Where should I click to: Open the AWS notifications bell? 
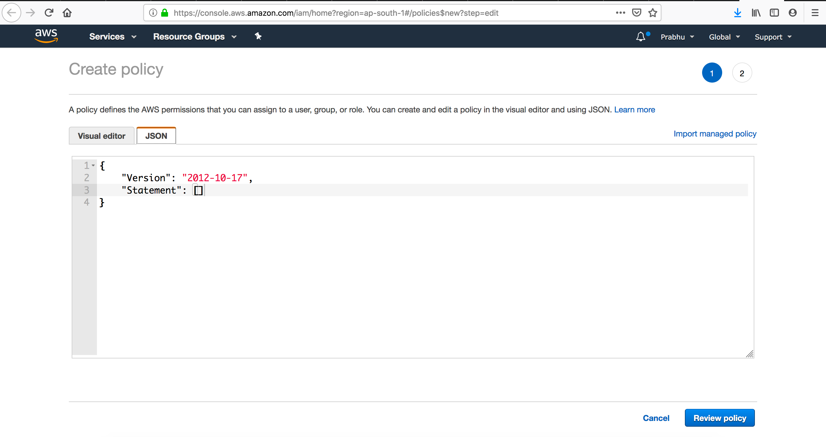tap(641, 36)
